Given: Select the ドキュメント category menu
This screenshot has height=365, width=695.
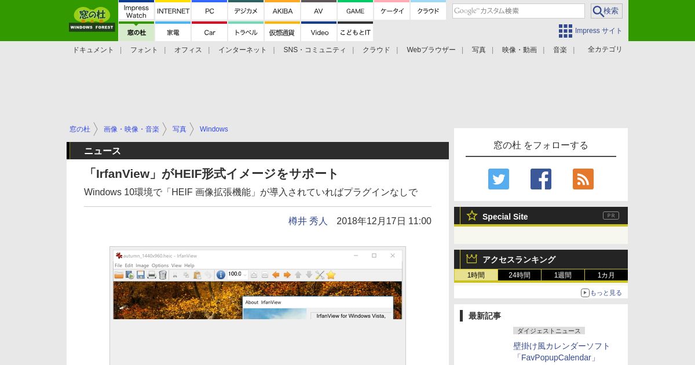Looking at the screenshot, I should click(x=93, y=50).
